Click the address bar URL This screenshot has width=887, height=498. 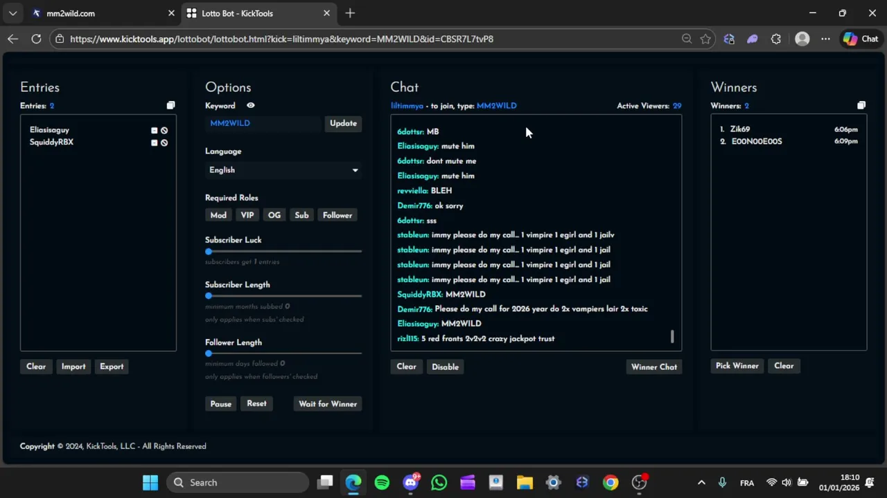coord(281,39)
